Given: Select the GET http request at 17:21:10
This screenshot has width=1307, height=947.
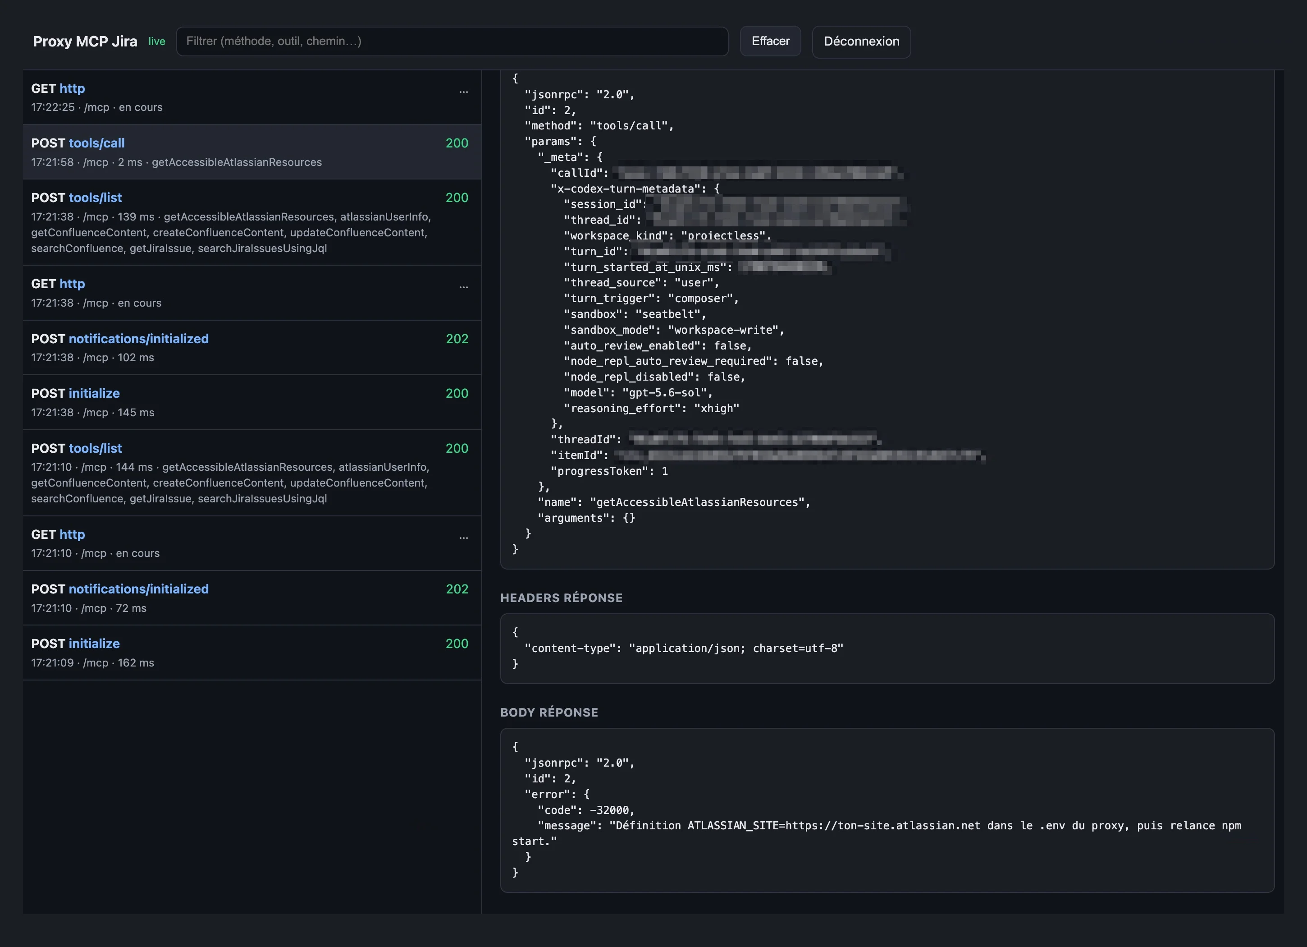Looking at the screenshot, I should pos(252,543).
